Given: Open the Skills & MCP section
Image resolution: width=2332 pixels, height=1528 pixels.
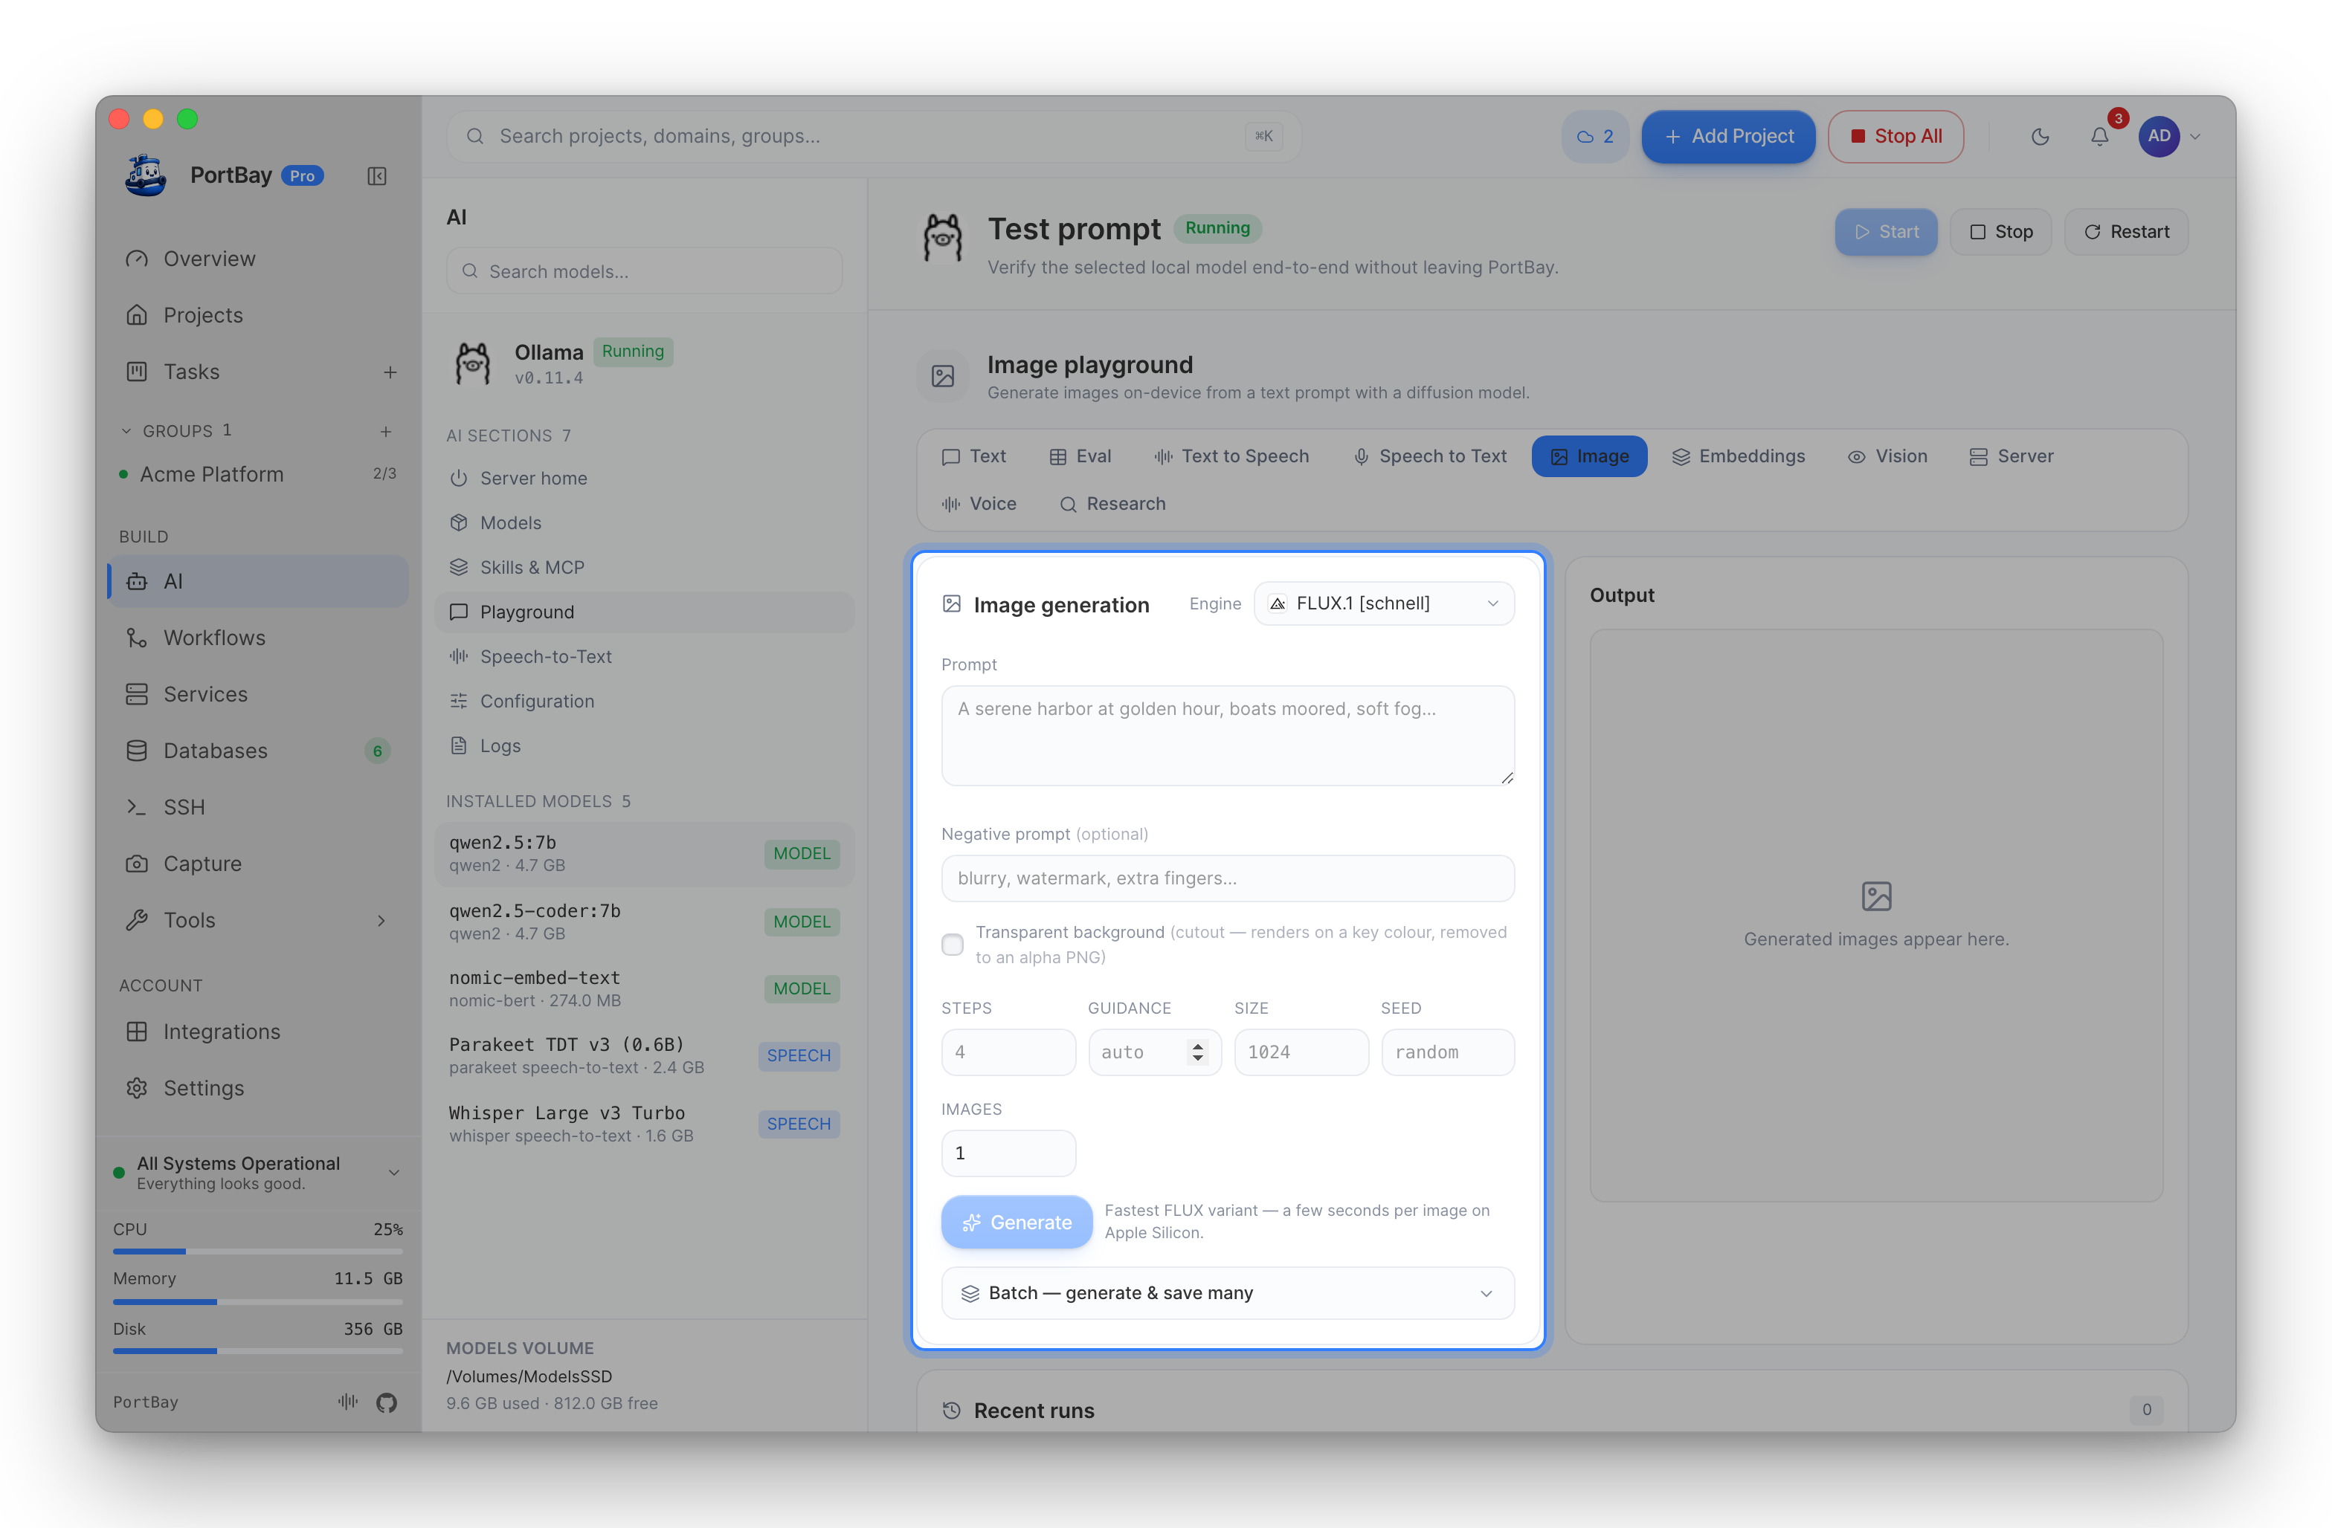Looking at the screenshot, I should (644, 567).
